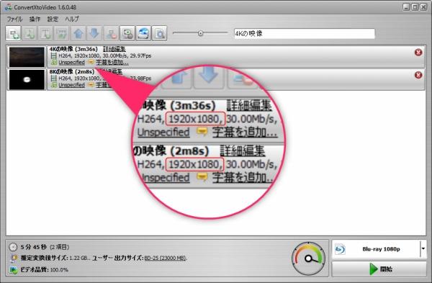Click the green 開始 start button
The width and height of the screenshot is (432, 283).
pos(379,269)
